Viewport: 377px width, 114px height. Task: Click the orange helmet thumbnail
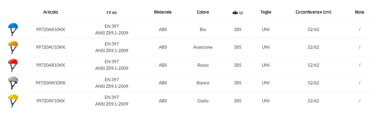point(13,47)
